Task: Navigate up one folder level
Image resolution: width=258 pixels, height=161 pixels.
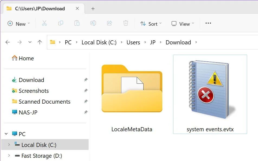Action: pos(40,42)
